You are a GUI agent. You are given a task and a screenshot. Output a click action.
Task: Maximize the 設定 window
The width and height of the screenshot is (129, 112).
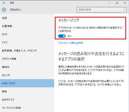click(x=117, y=3)
